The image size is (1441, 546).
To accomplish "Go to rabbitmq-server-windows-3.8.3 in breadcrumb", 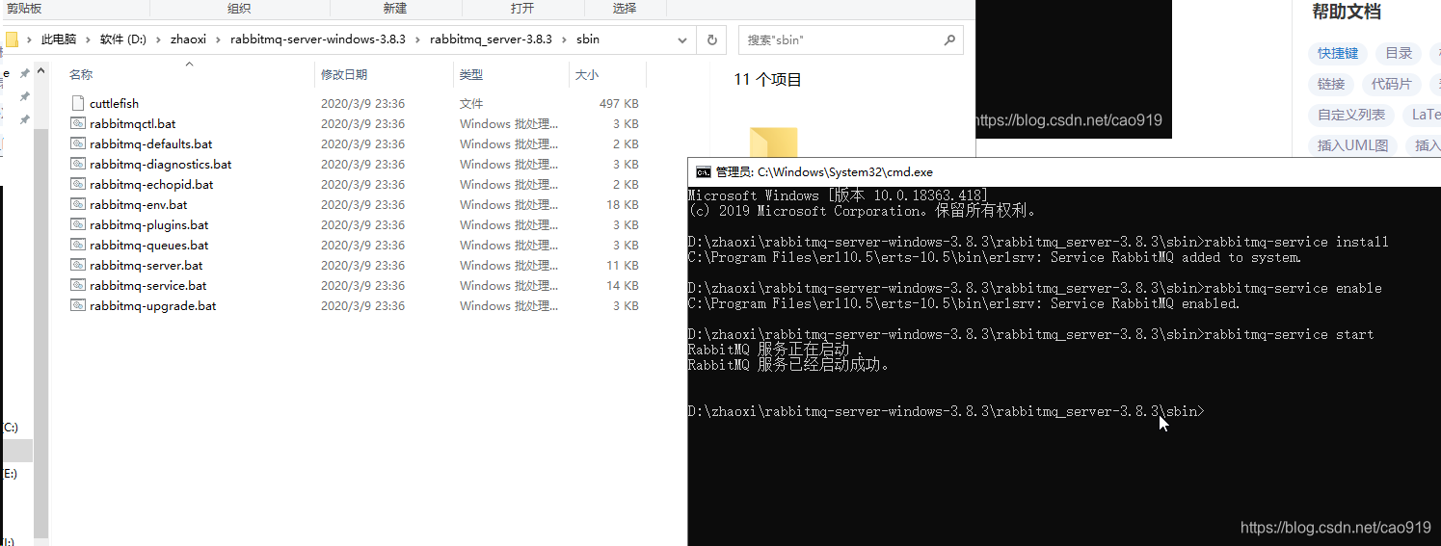I will pos(318,39).
